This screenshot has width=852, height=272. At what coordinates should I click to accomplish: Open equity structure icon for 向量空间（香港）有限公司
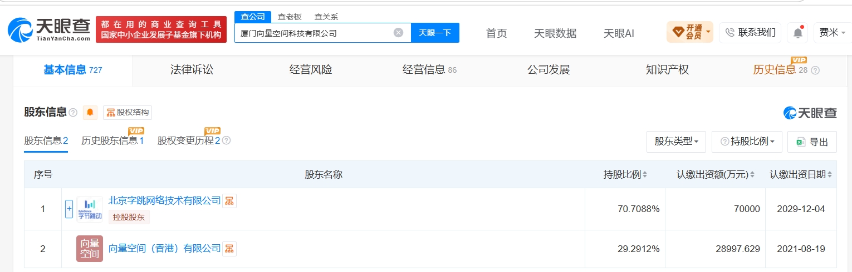229,249
